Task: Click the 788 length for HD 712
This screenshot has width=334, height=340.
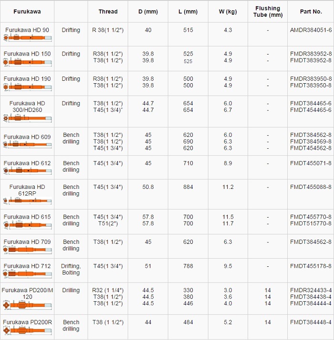Action: pos(188,266)
